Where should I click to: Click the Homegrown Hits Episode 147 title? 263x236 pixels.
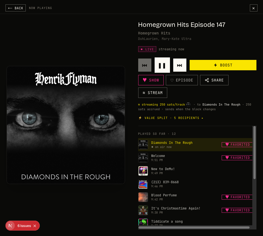[181, 25]
